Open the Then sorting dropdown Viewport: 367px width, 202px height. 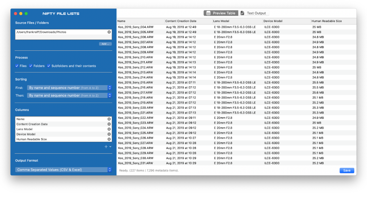69,95
